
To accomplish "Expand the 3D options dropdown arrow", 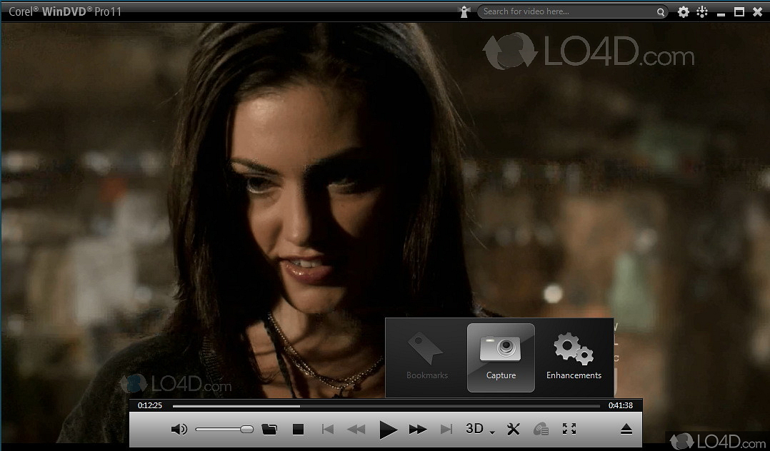I will (x=490, y=430).
